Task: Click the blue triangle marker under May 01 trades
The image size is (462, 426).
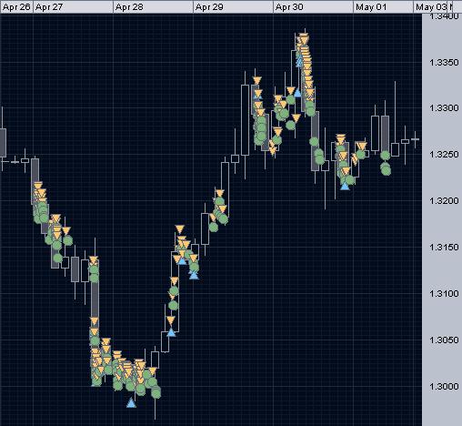Action: (x=345, y=186)
